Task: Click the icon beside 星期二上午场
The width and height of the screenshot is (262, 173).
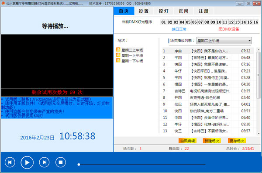Action: 118,50
